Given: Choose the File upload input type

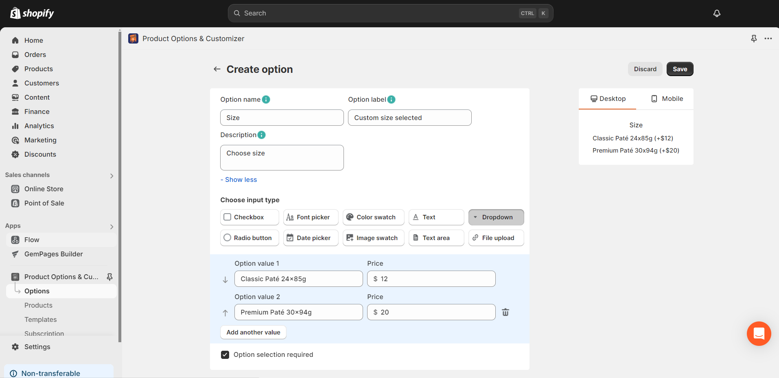Looking at the screenshot, I should click(496, 238).
